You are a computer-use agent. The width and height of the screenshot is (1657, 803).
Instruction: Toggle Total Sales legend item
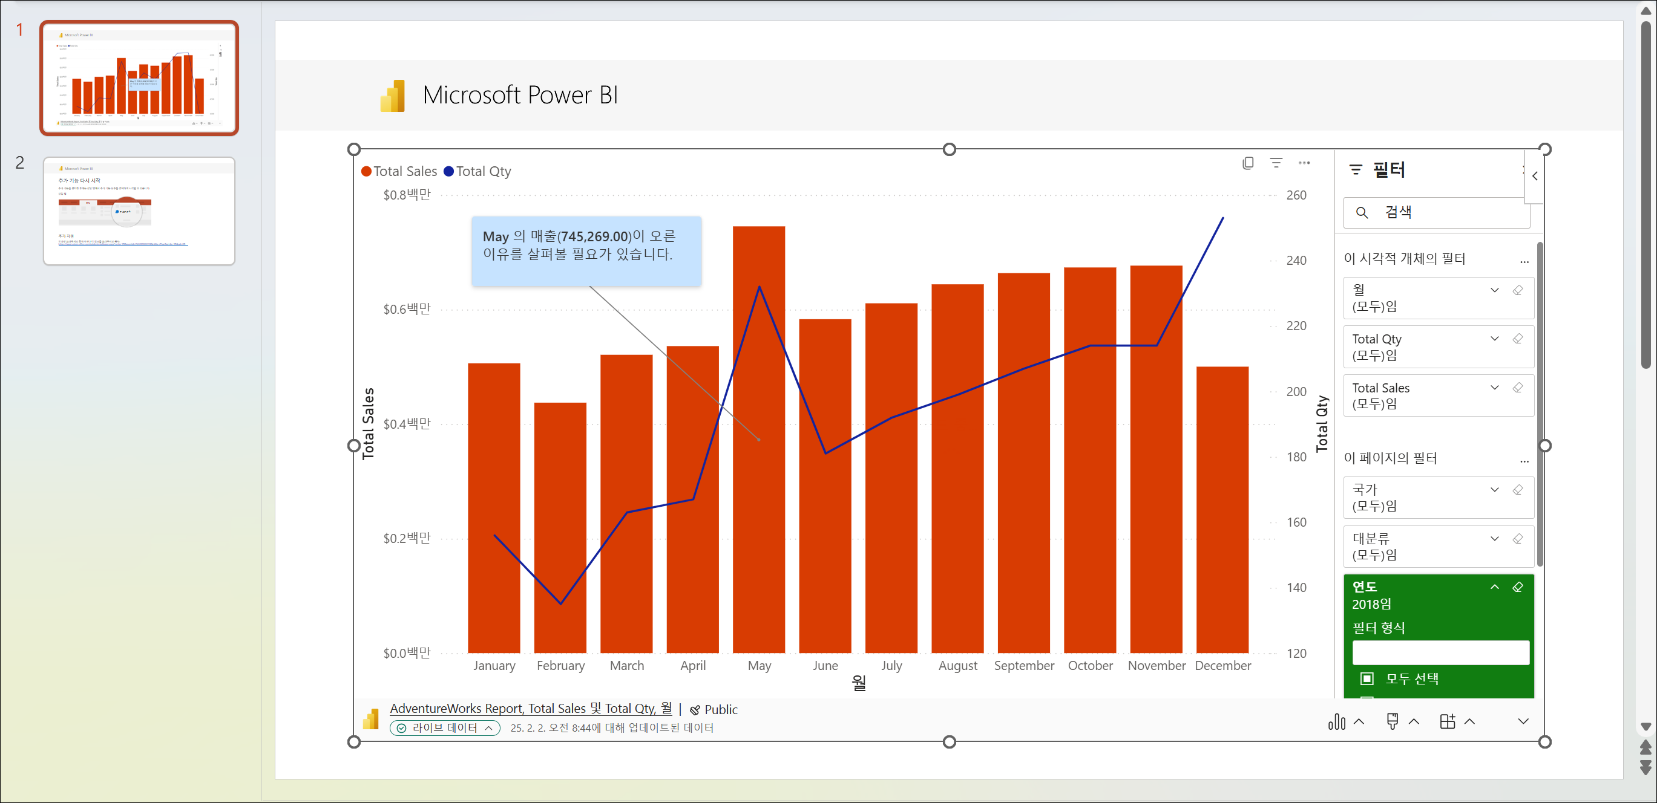pyautogui.click(x=399, y=172)
